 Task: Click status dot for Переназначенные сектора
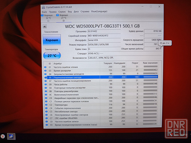[46, 77]
